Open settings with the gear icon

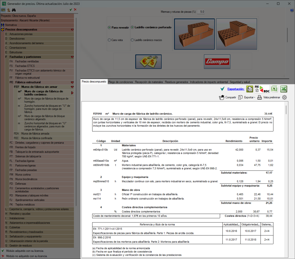[x=284, y=97]
